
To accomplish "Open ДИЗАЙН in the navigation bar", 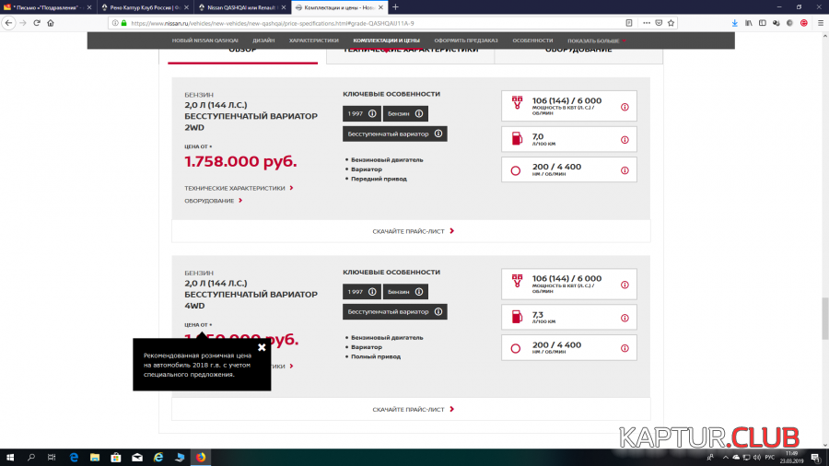I will click(263, 41).
